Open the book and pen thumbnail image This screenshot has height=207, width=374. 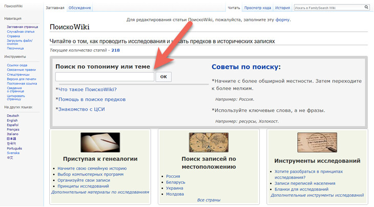pos(100,142)
